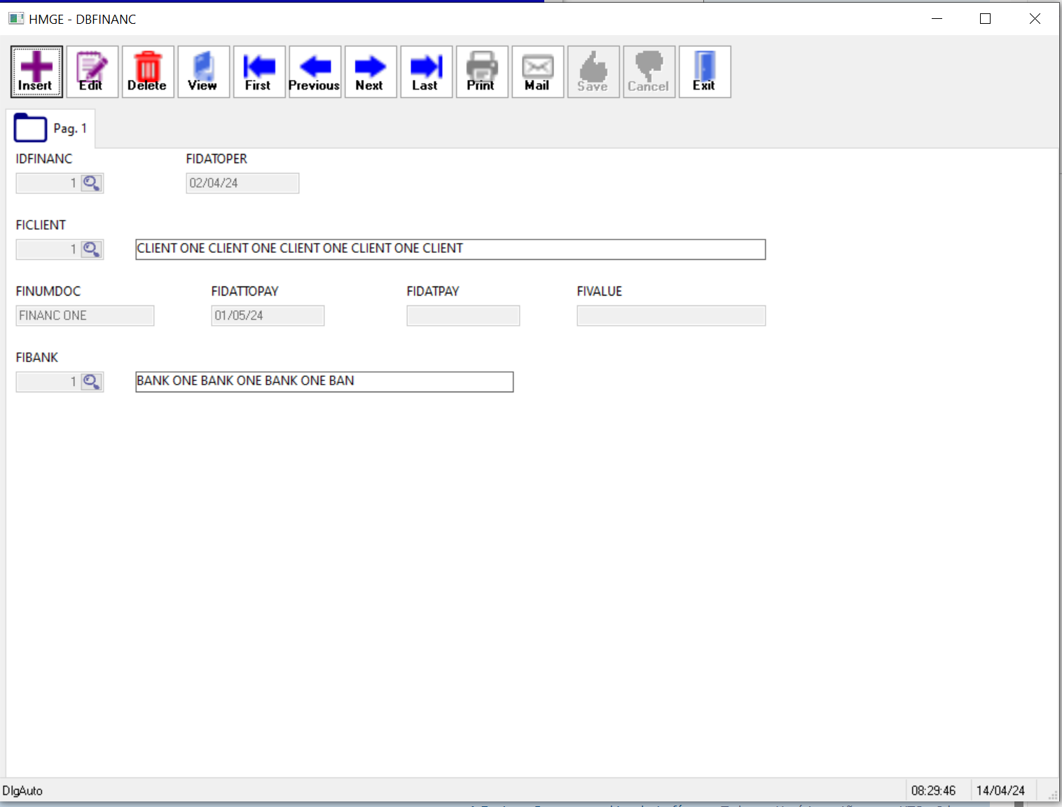The height and width of the screenshot is (807, 1062).
Task: Open lookup search beside FICLIENT field
Action: [x=92, y=249]
